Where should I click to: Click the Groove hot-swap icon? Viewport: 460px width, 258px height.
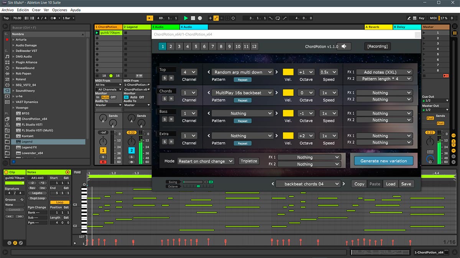22,200
